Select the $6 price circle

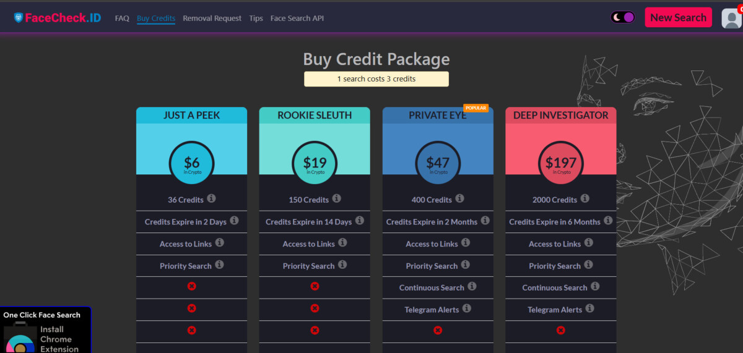click(x=192, y=163)
